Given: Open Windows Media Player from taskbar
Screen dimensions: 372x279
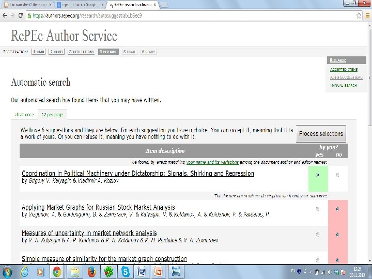Looking at the screenshot, I should pyautogui.click(x=40, y=272).
